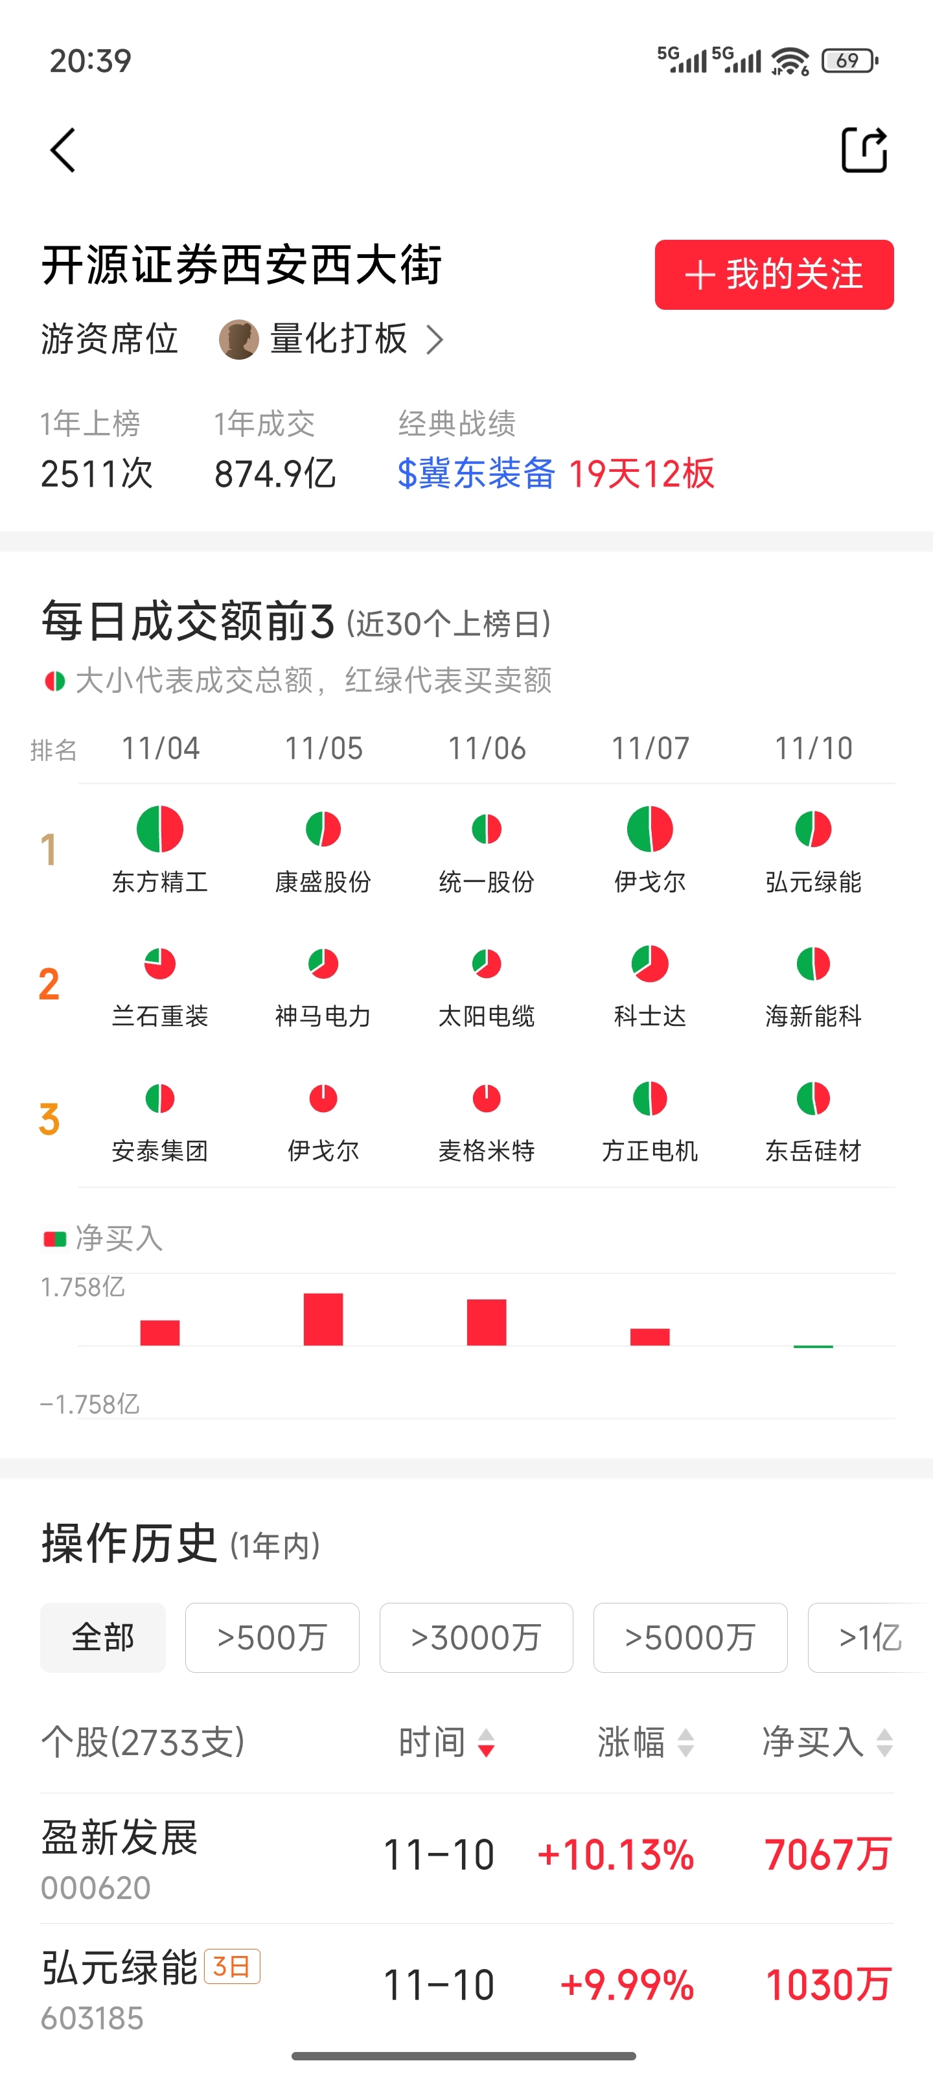Click the 我的关注 follow button

click(x=774, y=275)
